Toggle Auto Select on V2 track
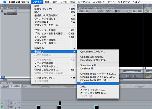Image resolution: width=152 pixels, height=109 pixels. click(x=19, y=108)
